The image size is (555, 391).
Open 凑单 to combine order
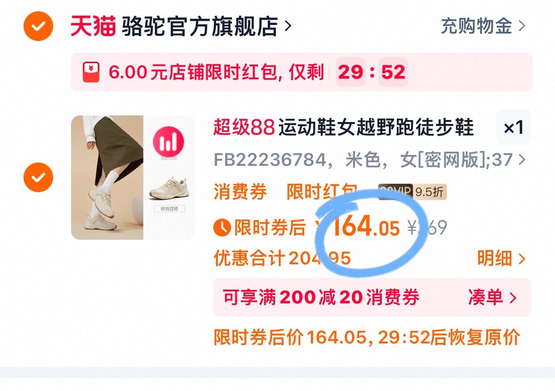click(x=492, y=297)
